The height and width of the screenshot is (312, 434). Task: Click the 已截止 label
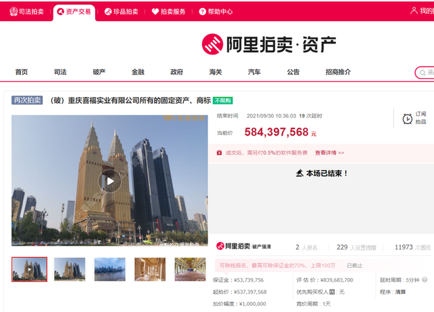pyautogui.click(x=355, y=265)
